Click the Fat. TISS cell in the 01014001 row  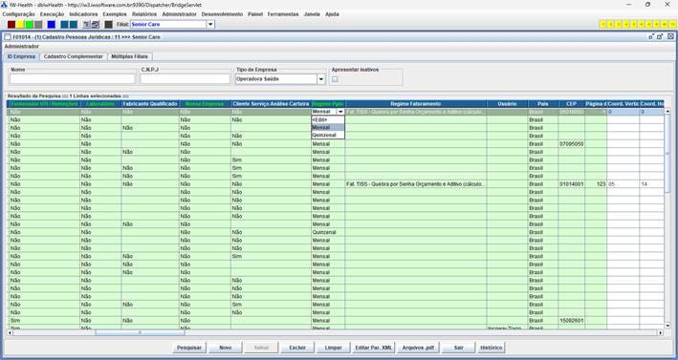click(x=416, y=184)
